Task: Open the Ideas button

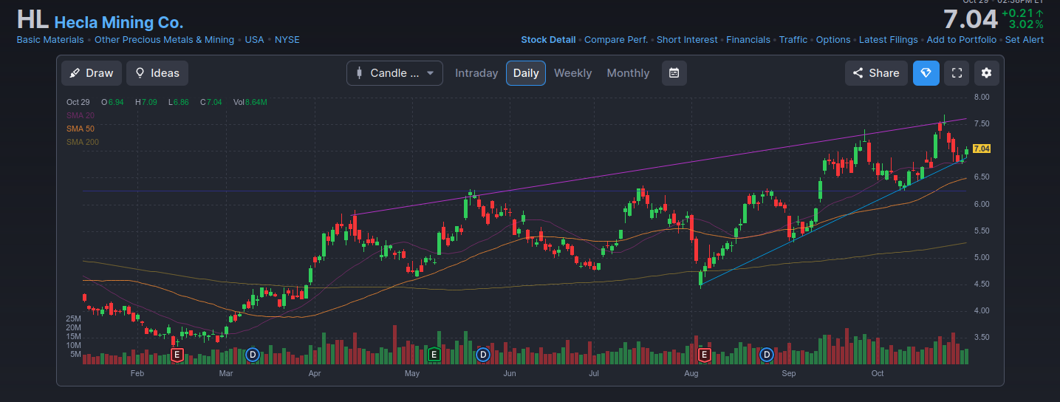Action: [157, 73]
